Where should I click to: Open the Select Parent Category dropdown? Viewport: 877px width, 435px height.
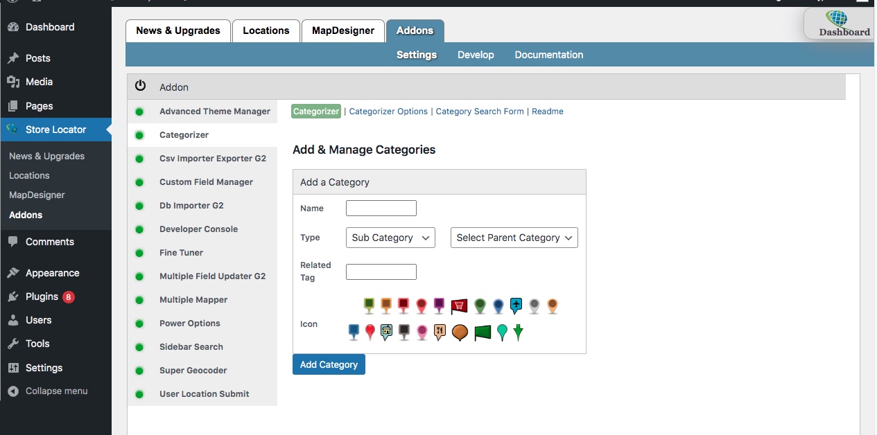(x=514, y=238)
